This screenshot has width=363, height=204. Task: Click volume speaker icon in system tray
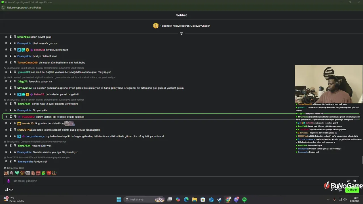(x=345, y=199)
